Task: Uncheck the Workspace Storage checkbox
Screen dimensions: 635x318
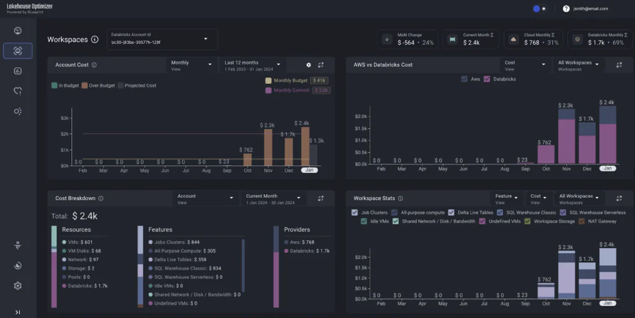Action: pyautogui.click(x=528, y=221)
